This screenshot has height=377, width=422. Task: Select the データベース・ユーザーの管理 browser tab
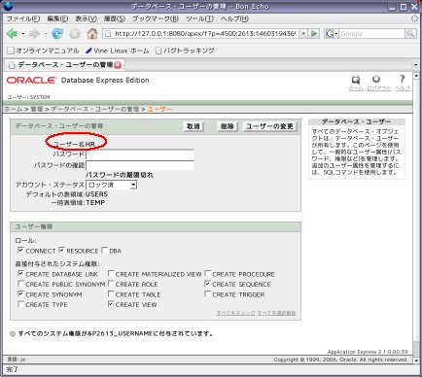click(64, 65)
